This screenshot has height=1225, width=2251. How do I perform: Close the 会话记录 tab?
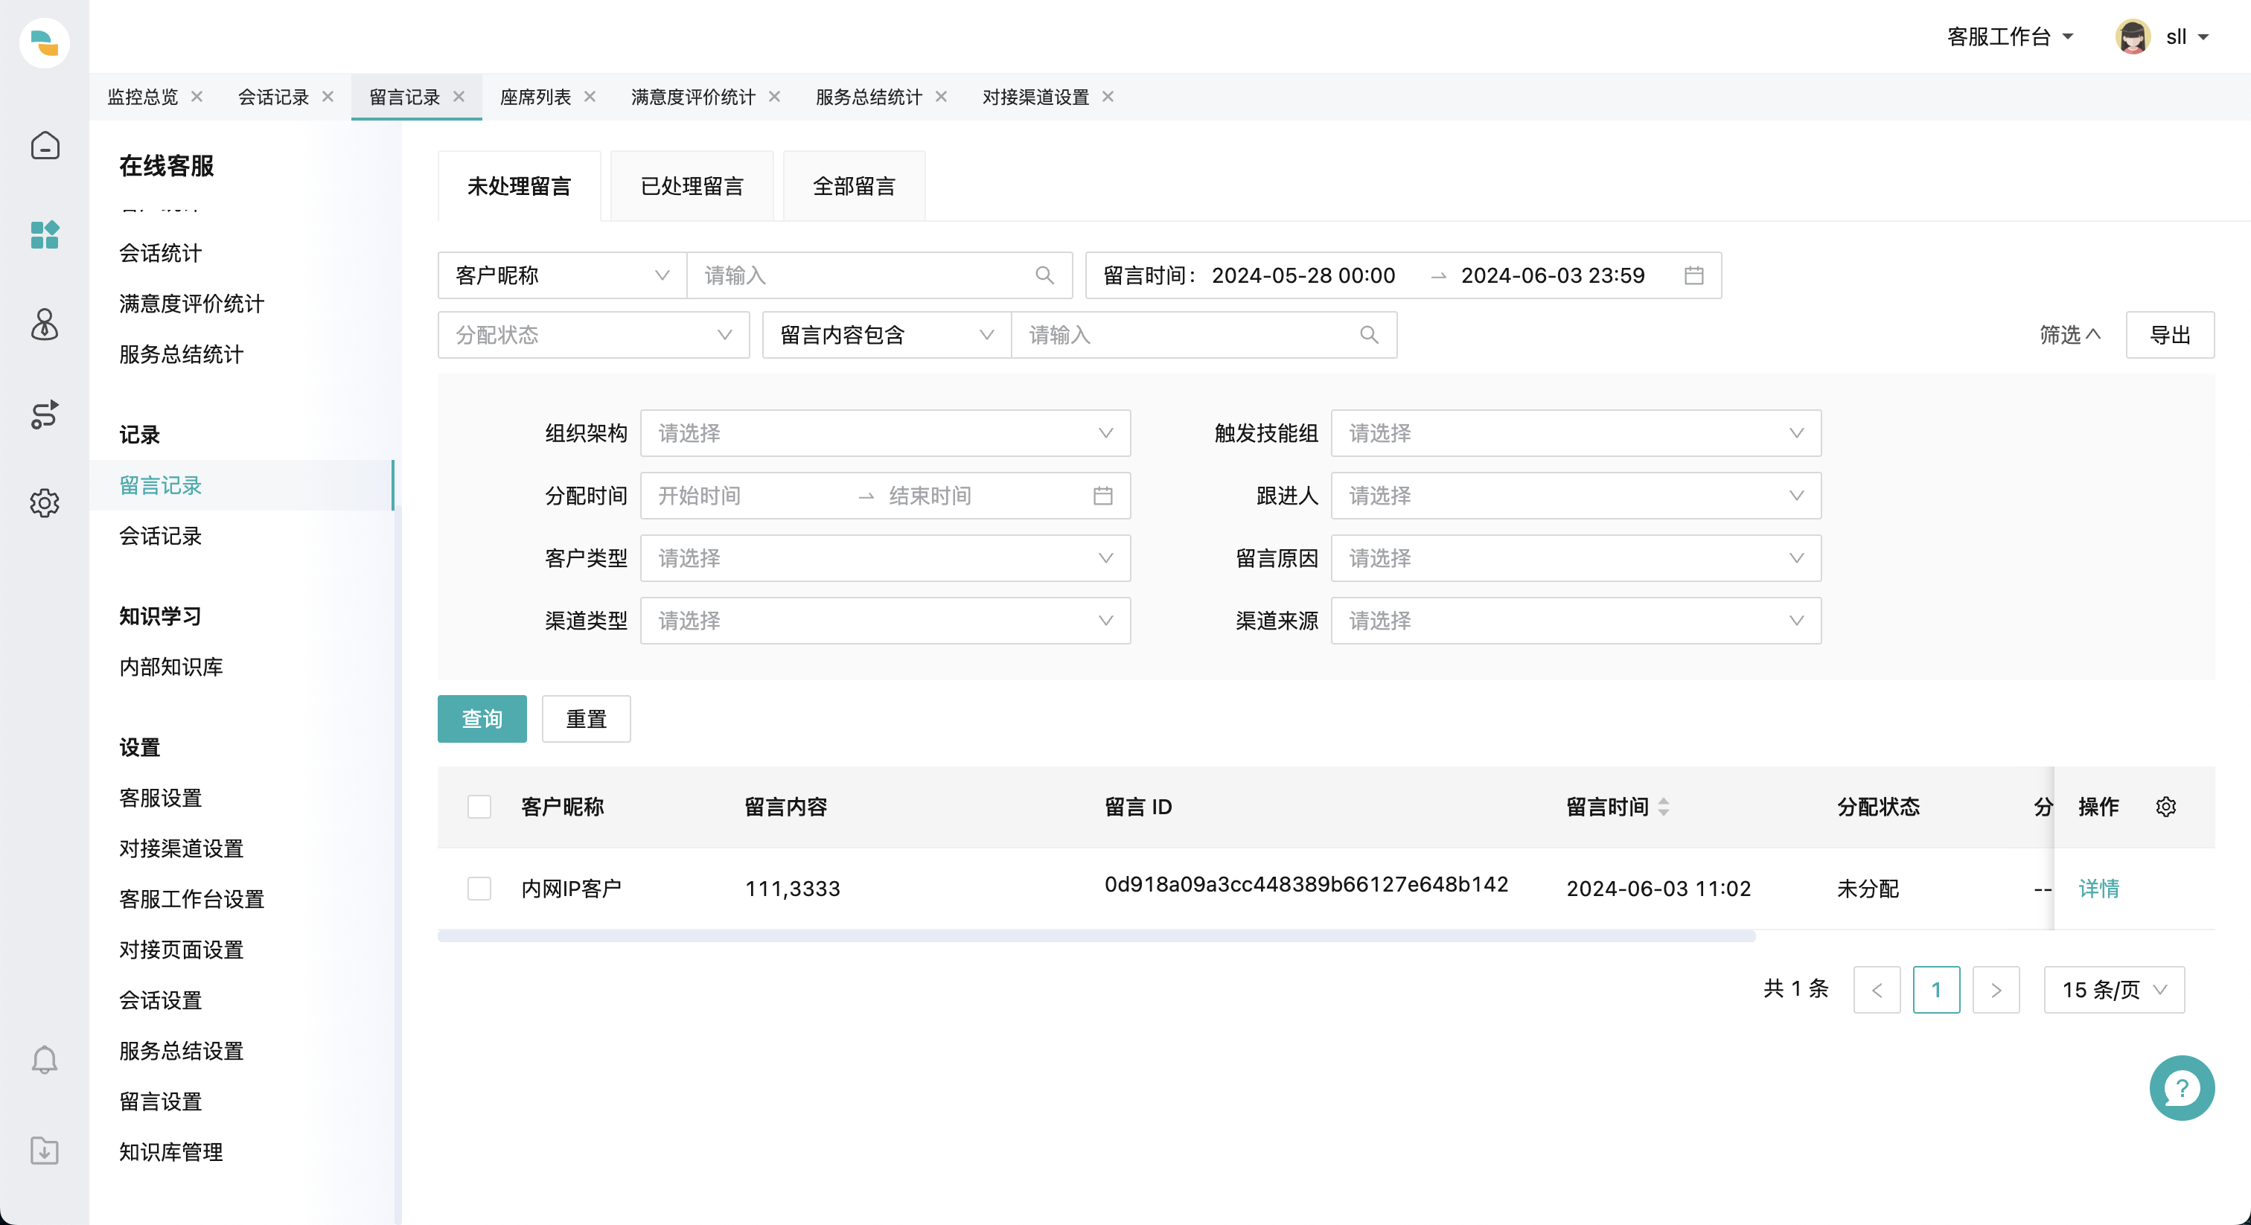(x=328, y=97)
